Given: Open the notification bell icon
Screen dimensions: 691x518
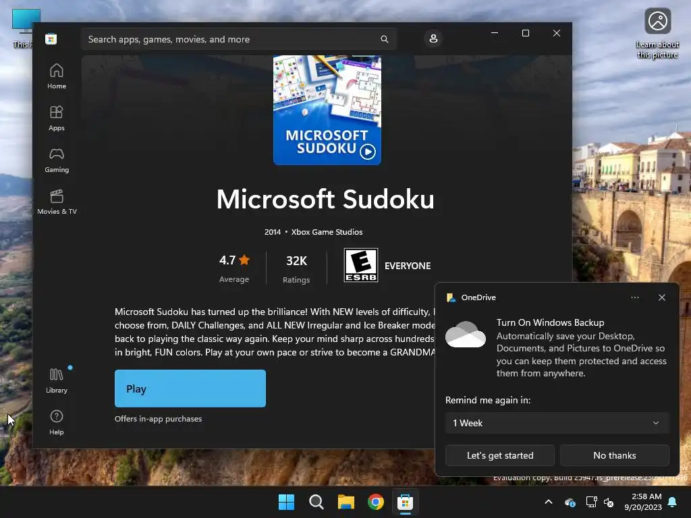Looking at the screenshot, I should 673,502.
